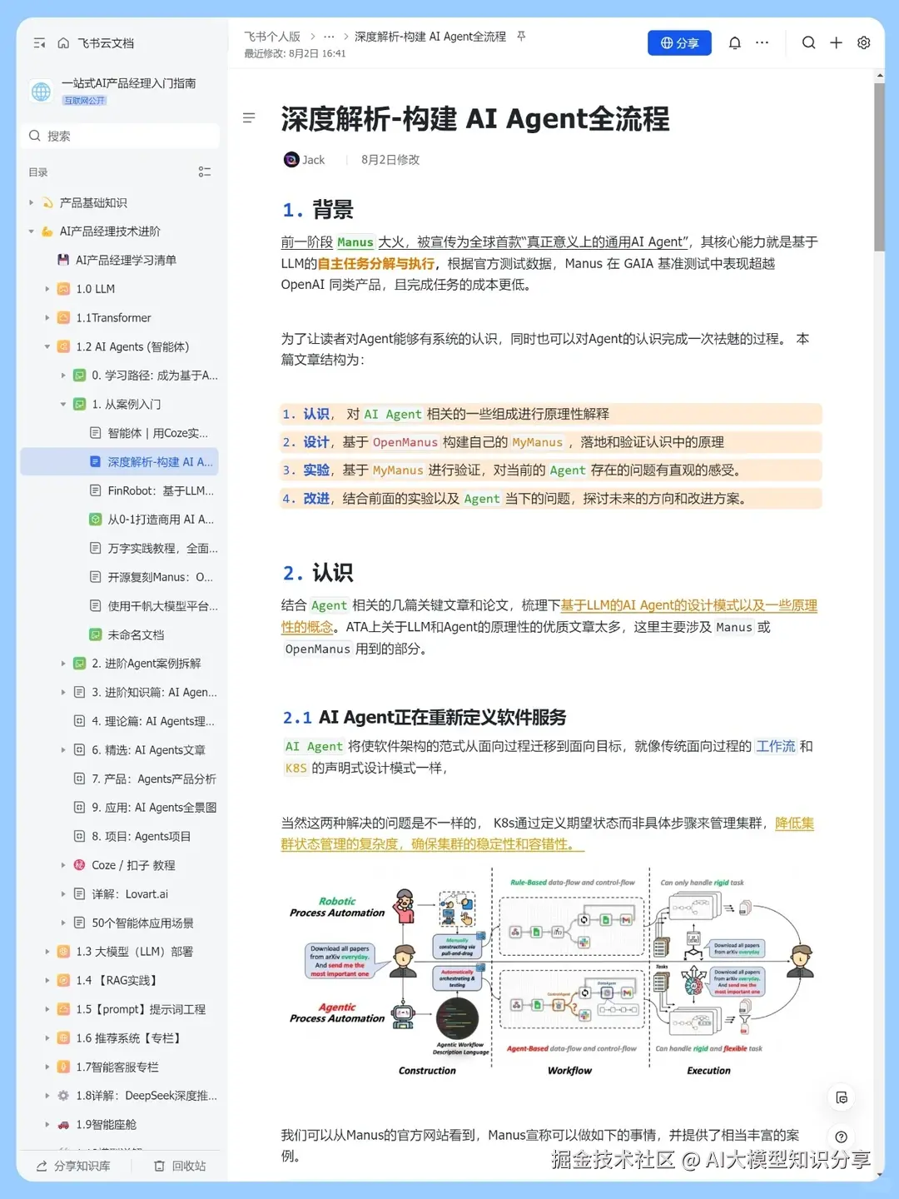The width and height of the screenshot is (899, 1199).
Task: Expand 1.6 推荐系统【专栏】 folder
Action: pos(47,1038)
